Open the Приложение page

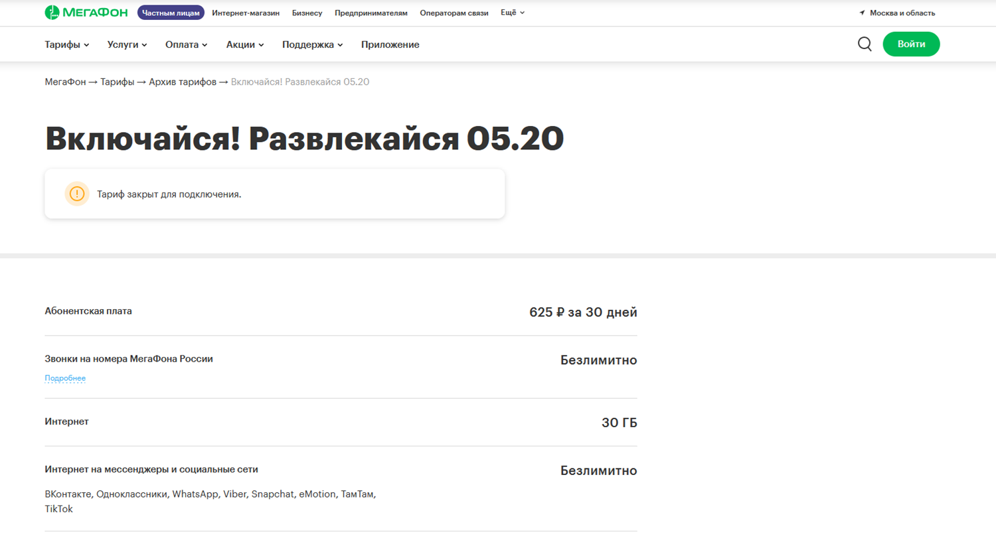pyautogui.click(x=390, y=44)
